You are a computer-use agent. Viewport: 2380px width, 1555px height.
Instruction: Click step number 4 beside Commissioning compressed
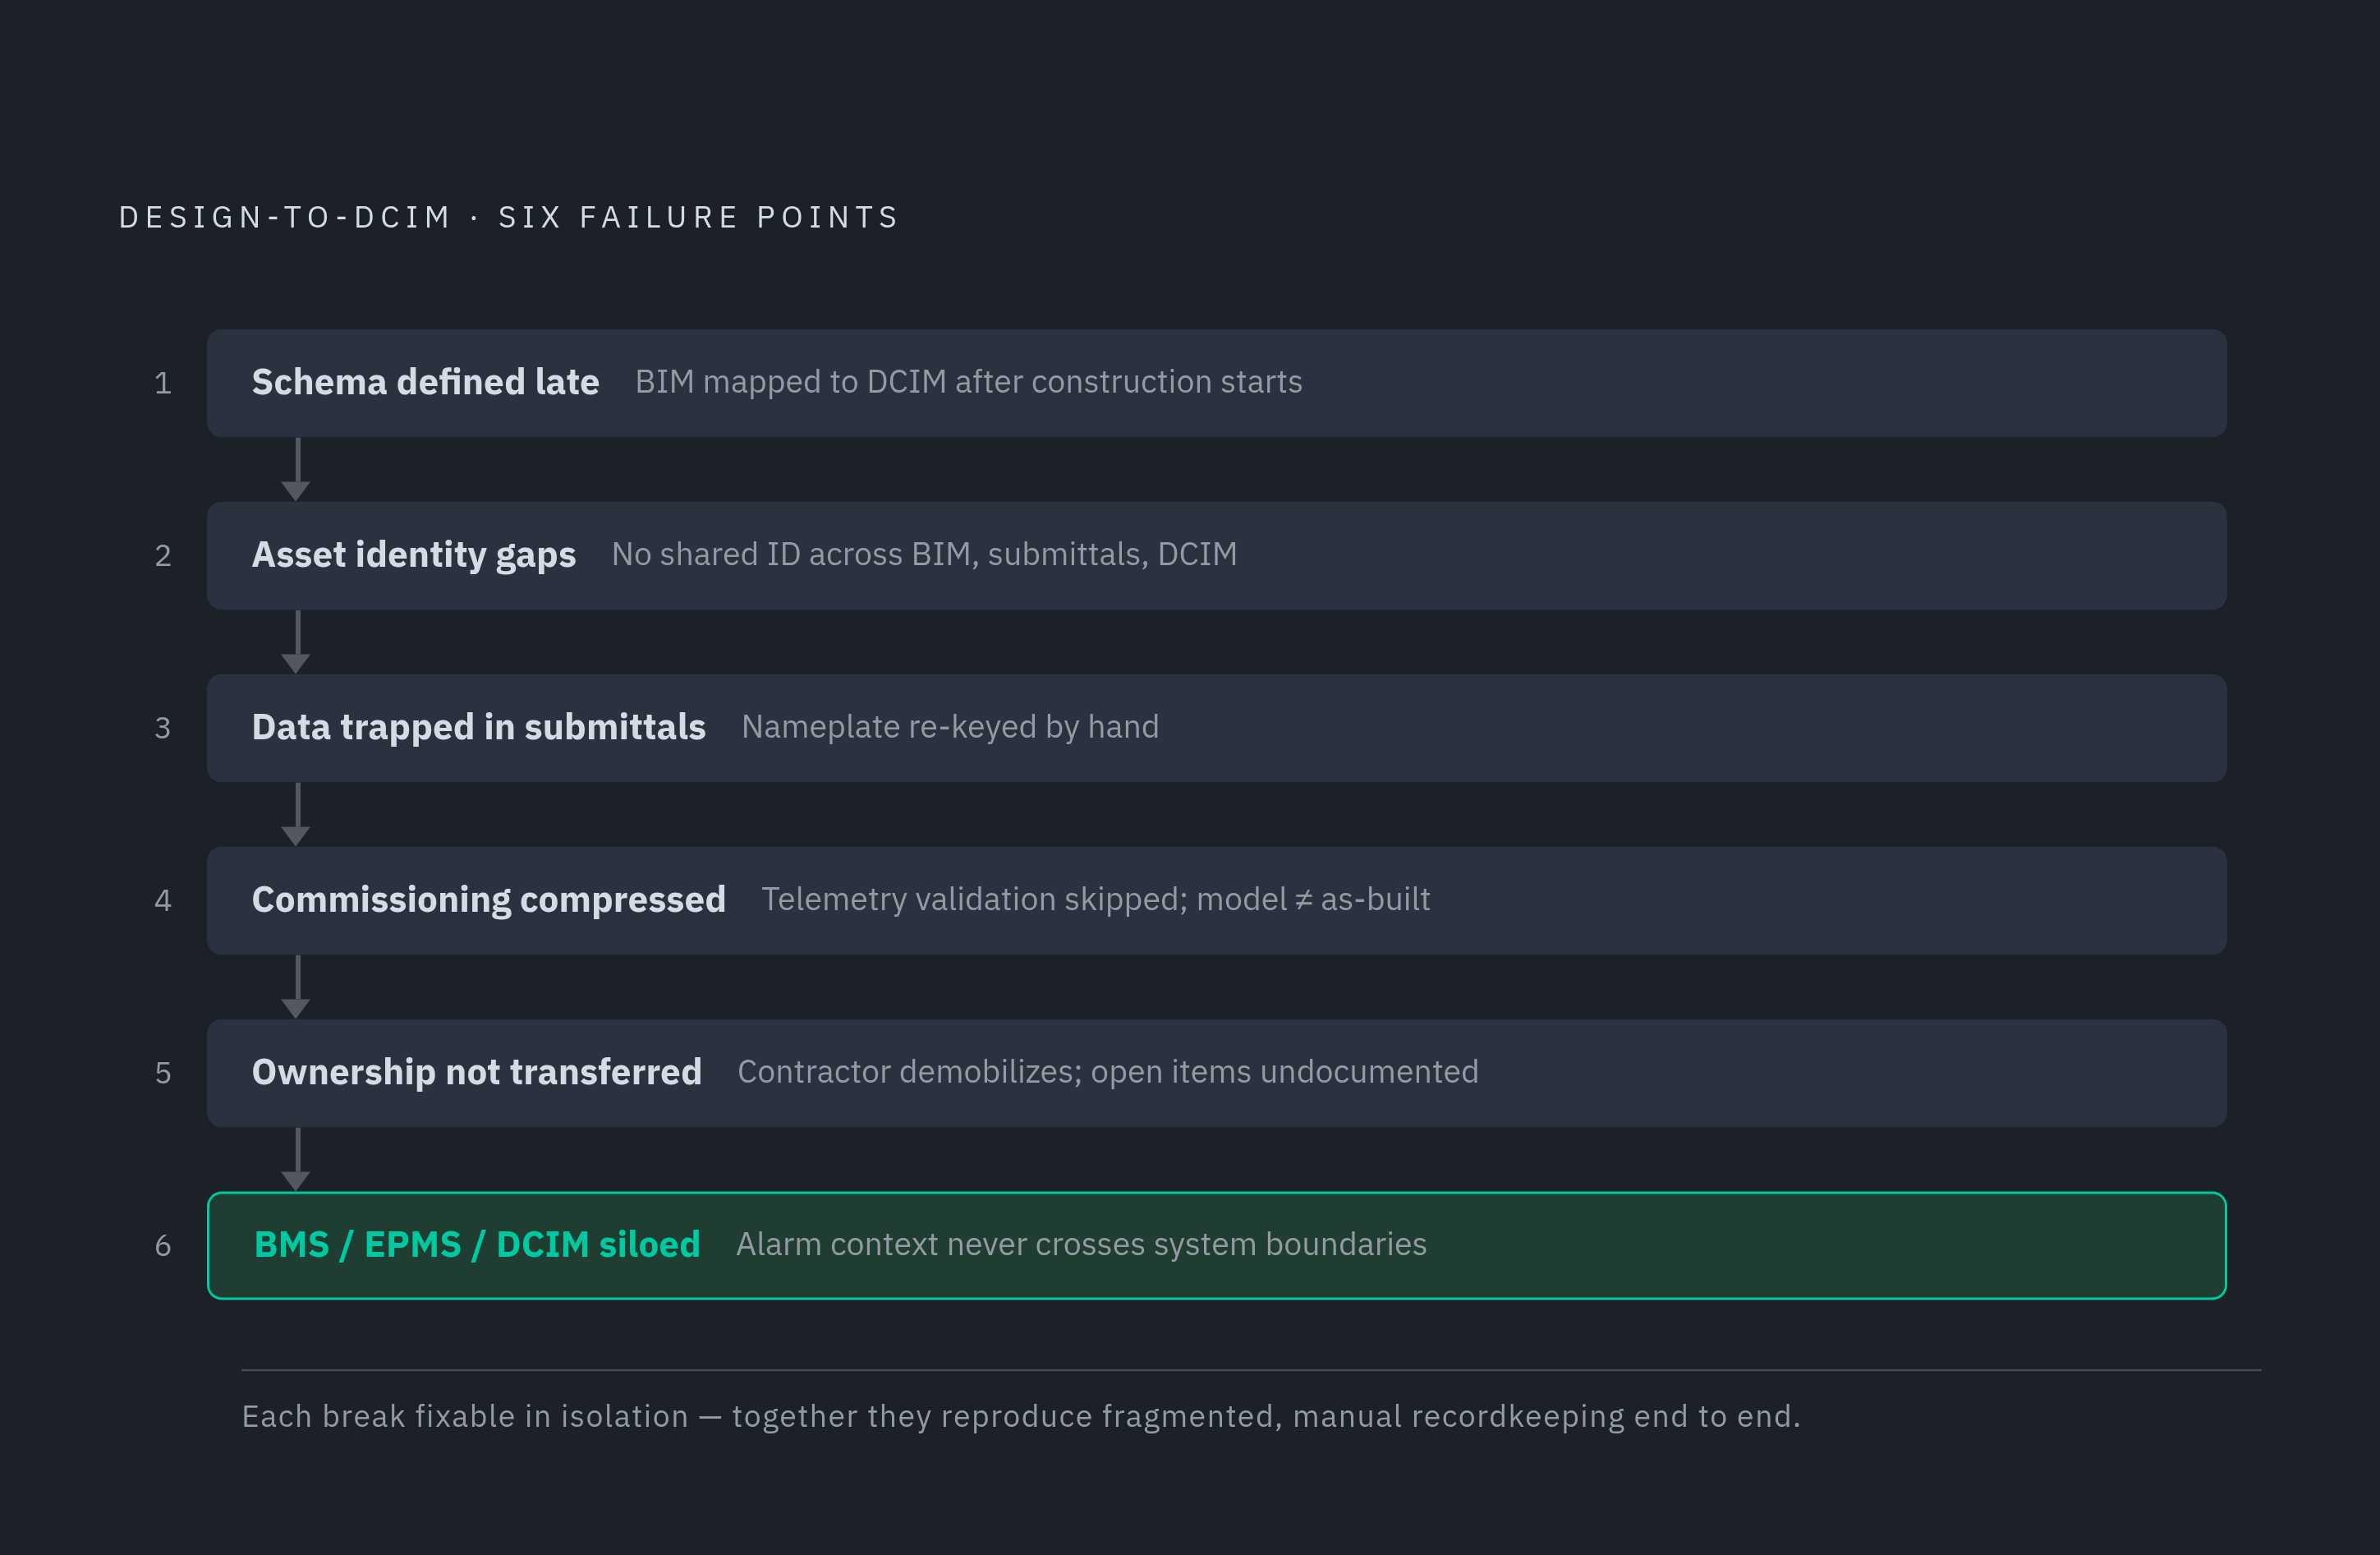click(163, 901)
